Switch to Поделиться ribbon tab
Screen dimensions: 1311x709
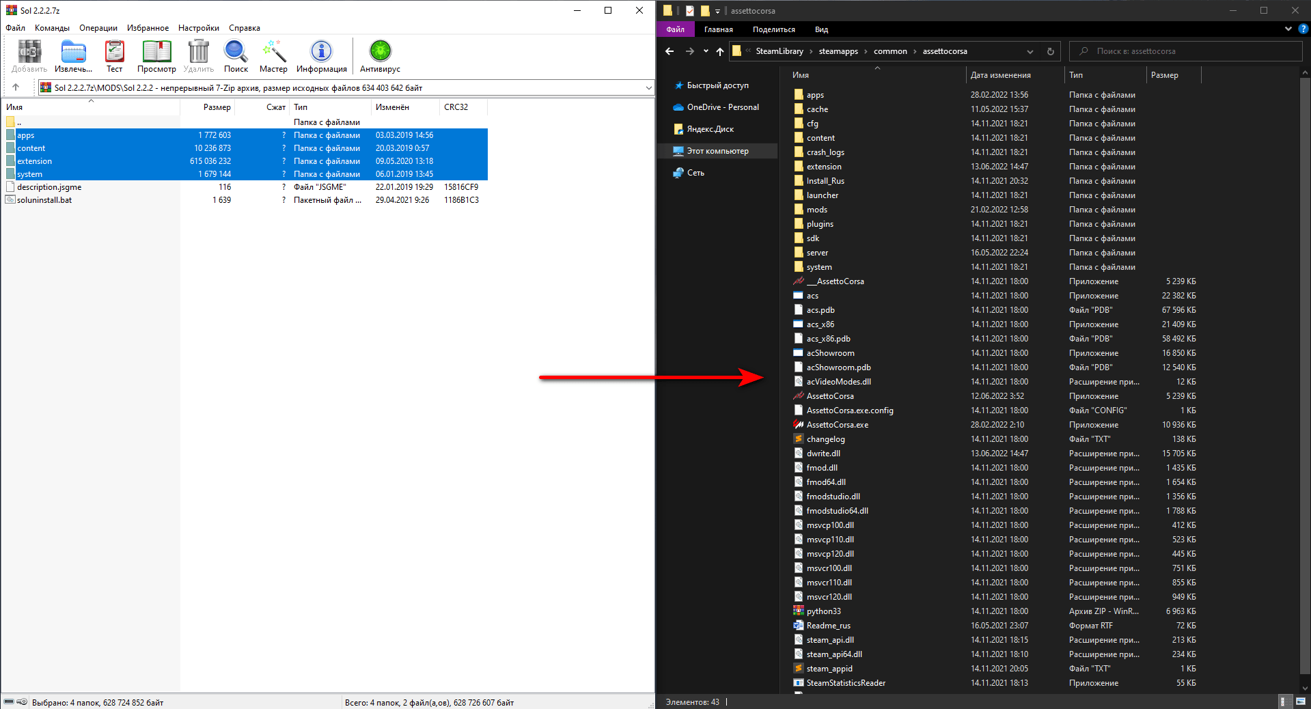coord(774,29)
